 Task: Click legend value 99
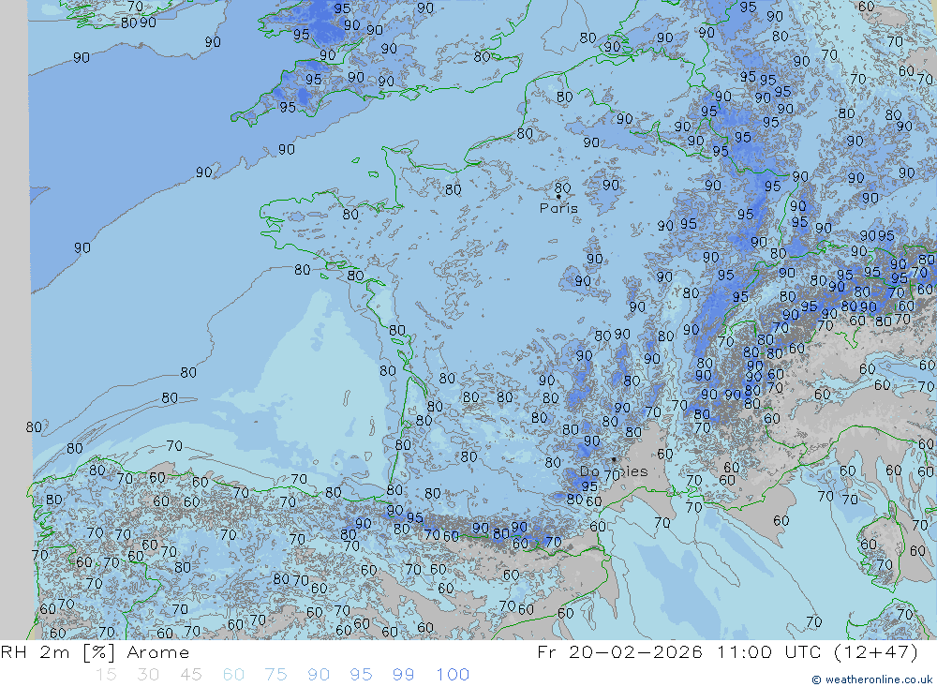click(x=403, y=675)
